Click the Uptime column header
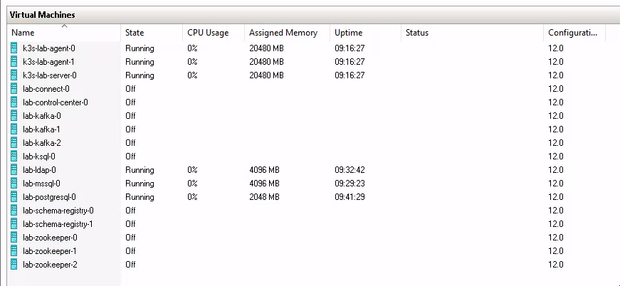Image resolution: width=620 pixels, height=286 pixels. tap(349, 33)
